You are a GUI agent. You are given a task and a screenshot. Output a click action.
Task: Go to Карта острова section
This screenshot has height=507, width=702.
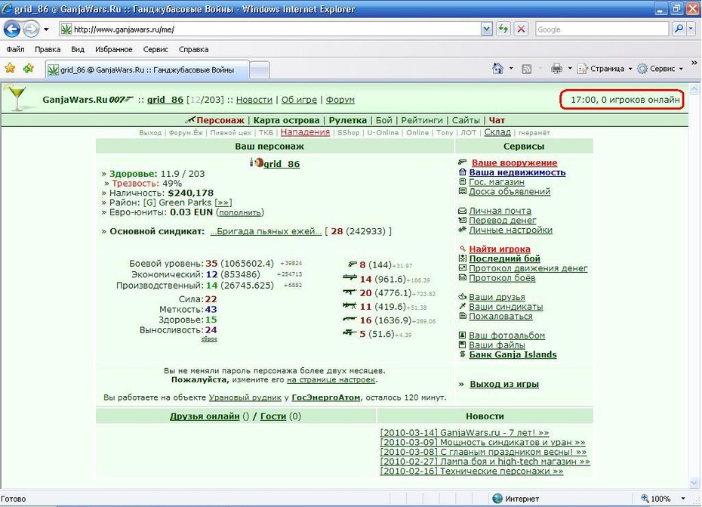286,120
